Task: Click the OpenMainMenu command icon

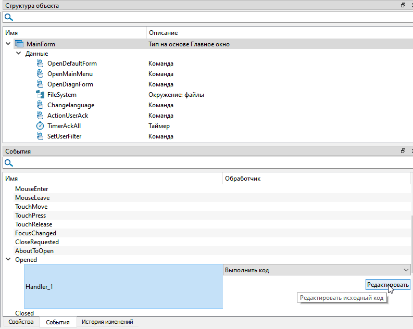Action: pos(40,74)
